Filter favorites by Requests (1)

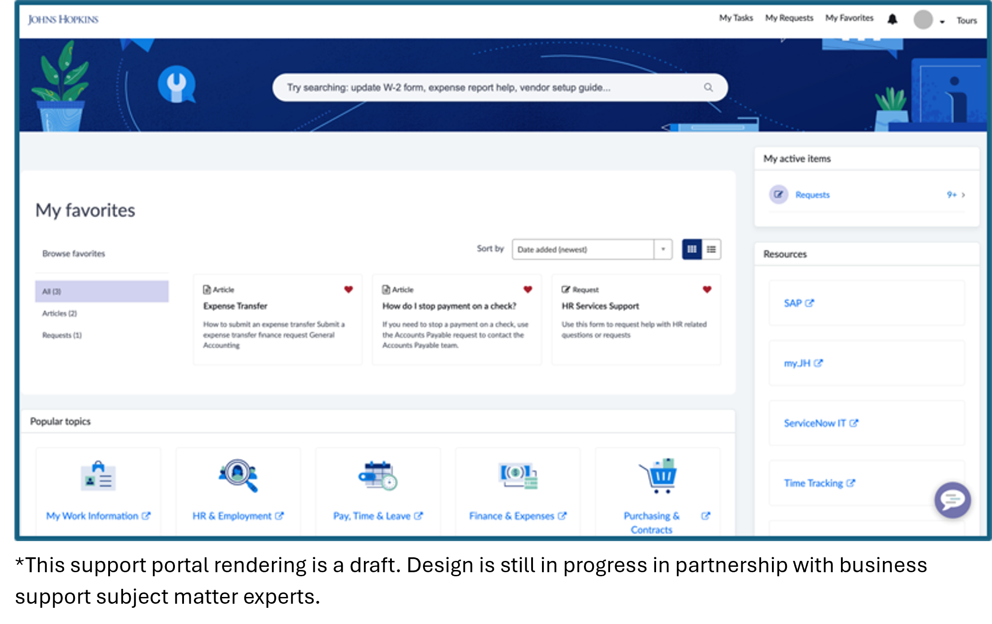[62, 335]
